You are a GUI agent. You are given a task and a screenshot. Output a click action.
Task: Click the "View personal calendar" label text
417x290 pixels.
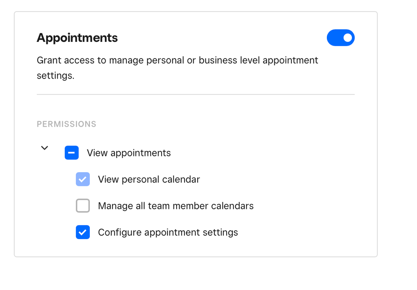149,179
